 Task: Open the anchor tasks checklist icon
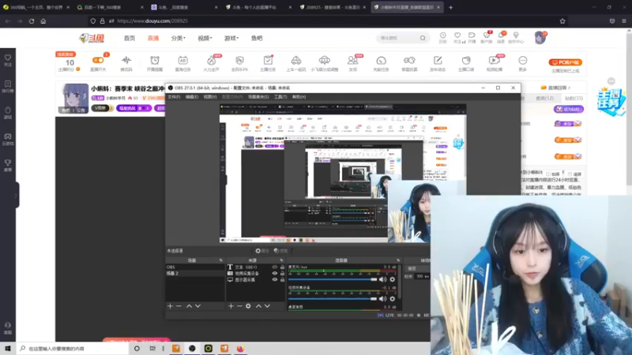[x=268, y=61]
